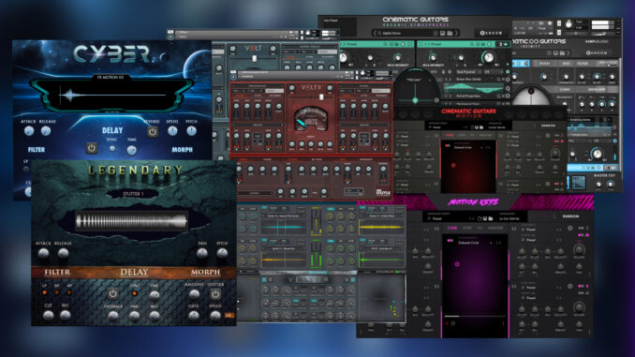Click the purple XY pad in Motion Keys
This screenshot has height=357, width=635.
pyautogui.click(x=475, y=286)
